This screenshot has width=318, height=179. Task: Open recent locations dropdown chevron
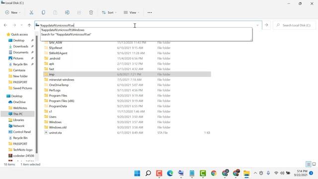21,25
